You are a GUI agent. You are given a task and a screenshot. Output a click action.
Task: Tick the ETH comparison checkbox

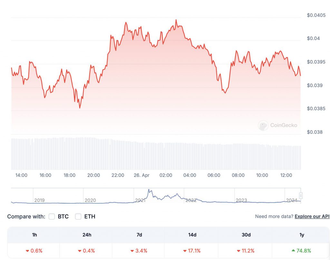coord(78,216)
